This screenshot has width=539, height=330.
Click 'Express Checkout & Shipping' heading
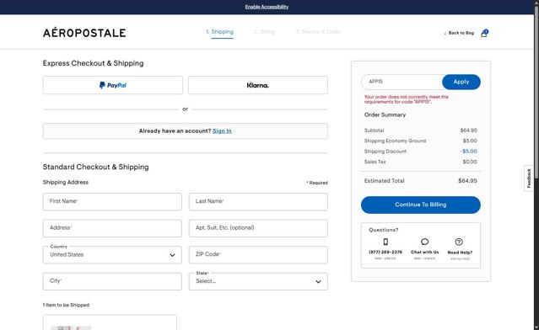pyautogui.click(x=93, y=63)
